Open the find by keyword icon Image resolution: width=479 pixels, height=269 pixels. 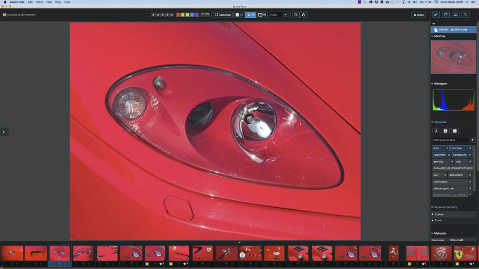pyautogui.click(x=436, y=15)
